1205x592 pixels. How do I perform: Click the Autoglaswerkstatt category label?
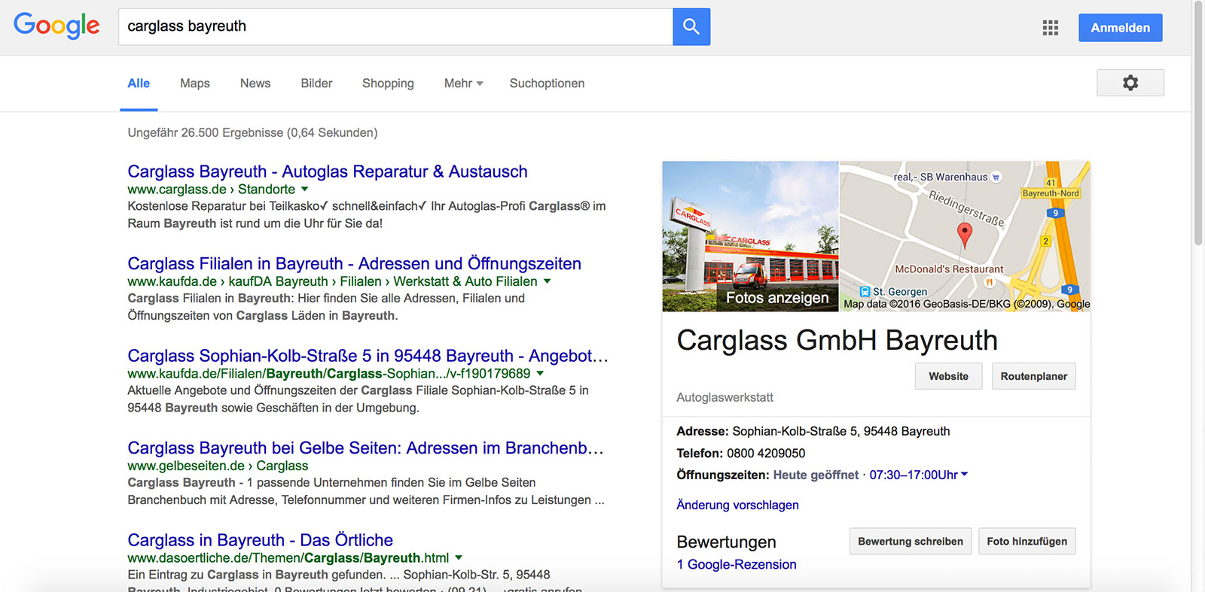[x=725, y=397]
